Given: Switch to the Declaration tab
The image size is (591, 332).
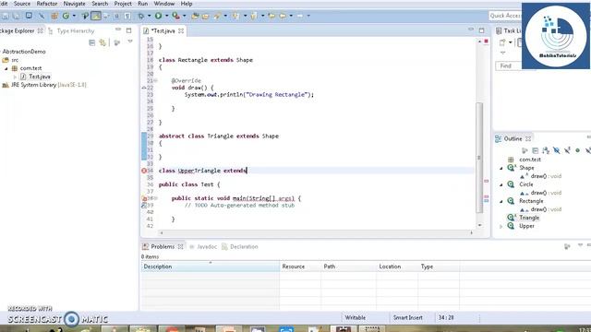Looking at the screenshot, I should point(240,247).
